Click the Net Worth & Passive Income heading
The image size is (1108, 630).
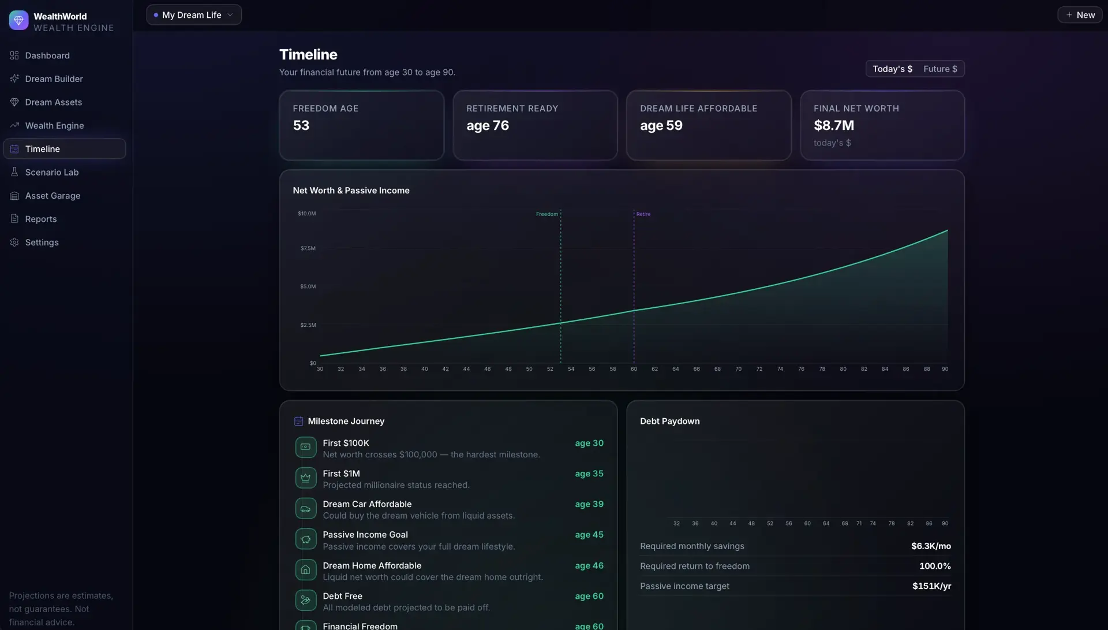(x=351, y=191)
